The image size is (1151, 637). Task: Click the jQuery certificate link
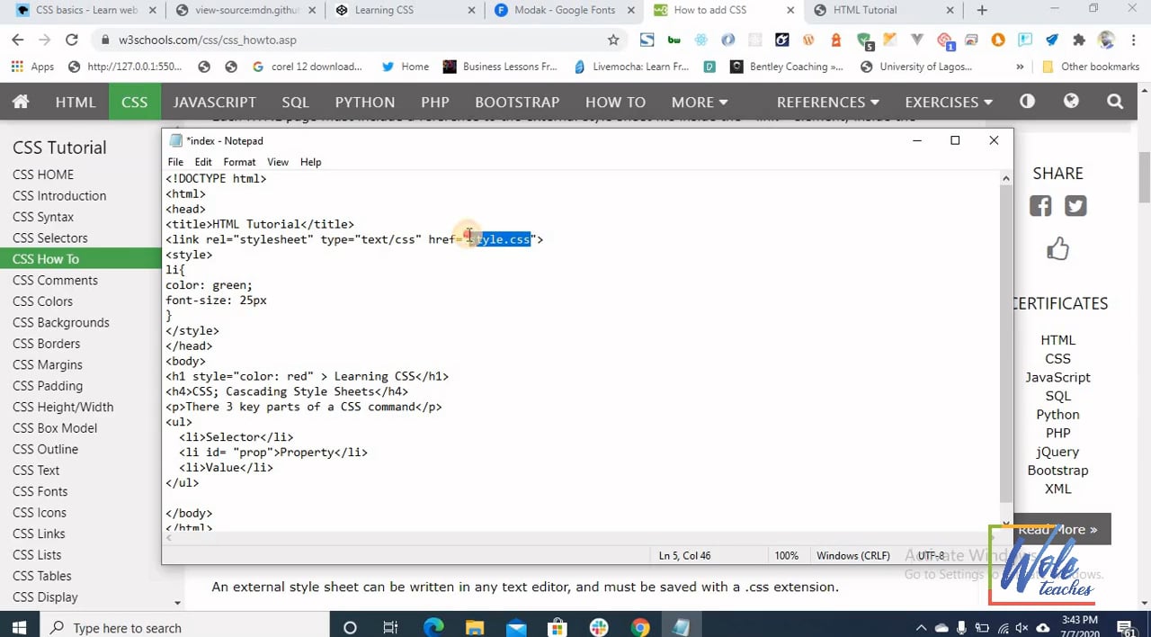1057,452
